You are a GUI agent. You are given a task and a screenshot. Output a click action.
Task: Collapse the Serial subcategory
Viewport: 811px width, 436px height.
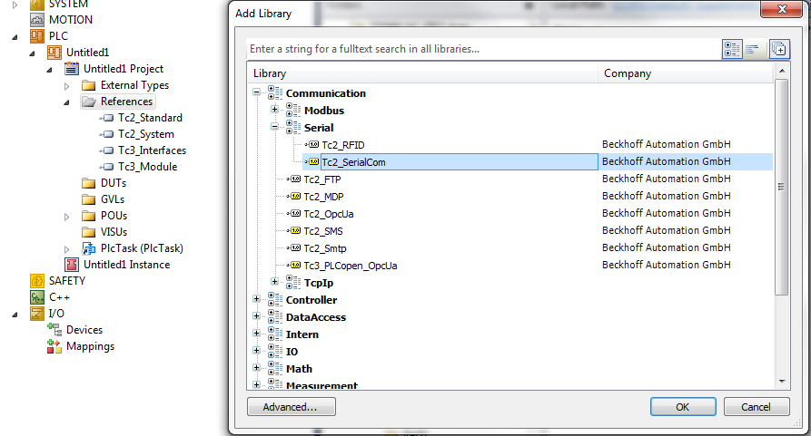pos(274,126)
